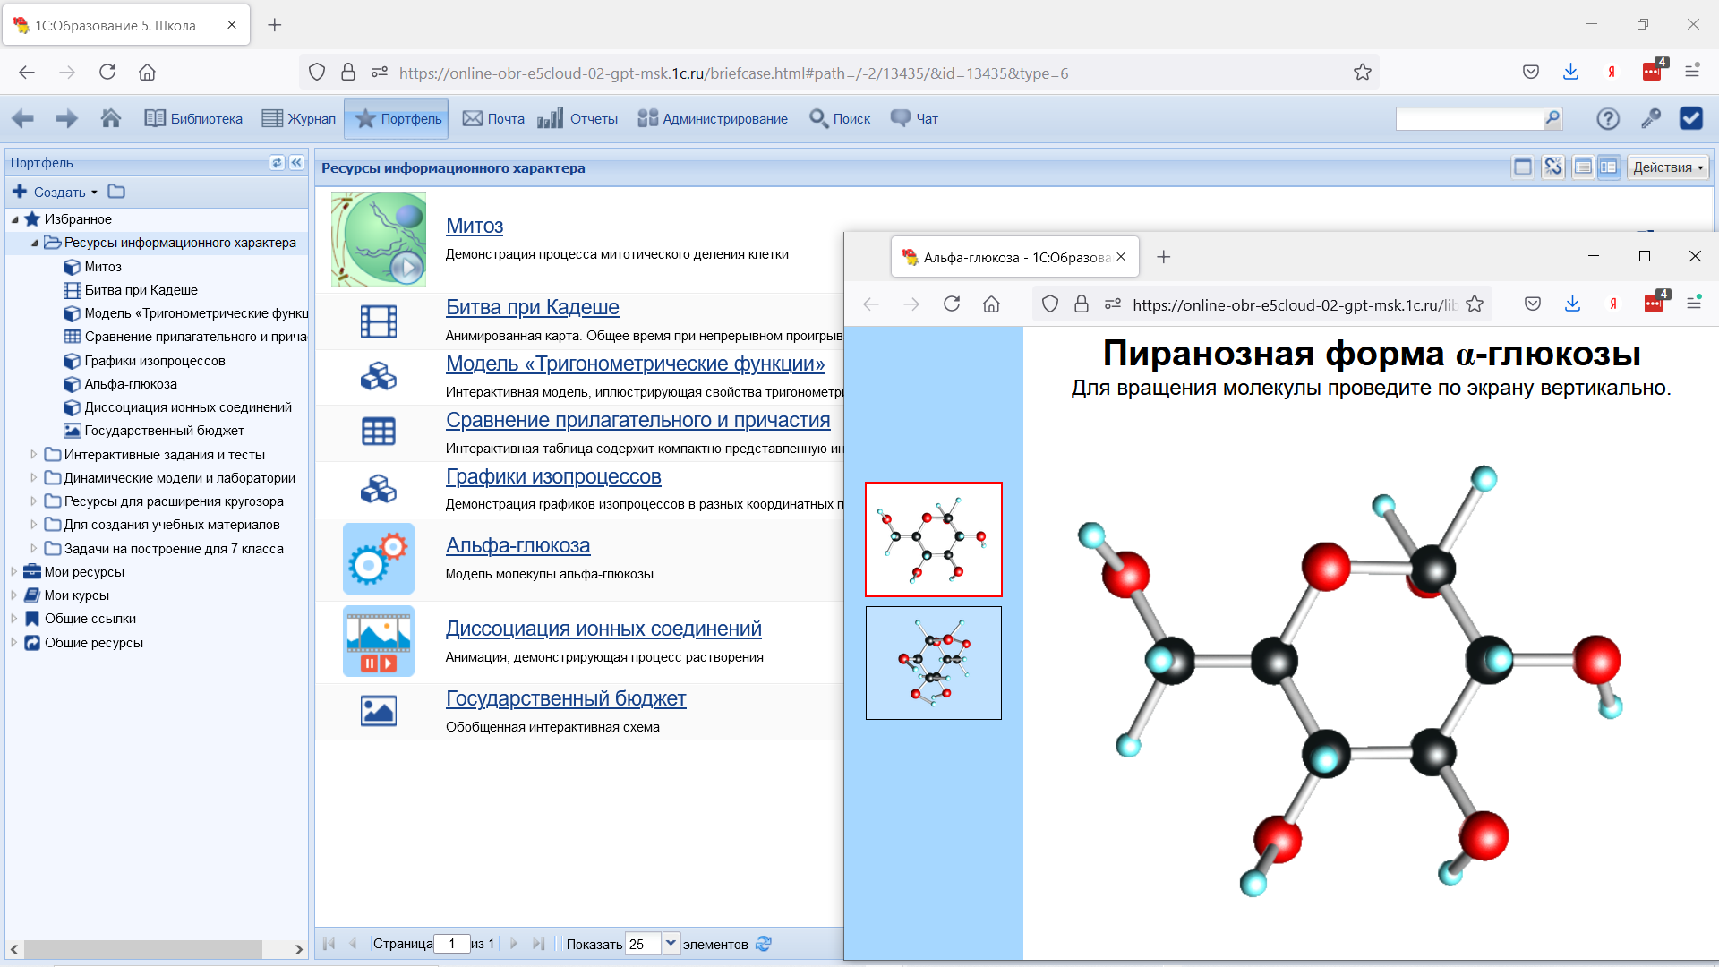Click the Митоз cell thumbnail image

379,239
